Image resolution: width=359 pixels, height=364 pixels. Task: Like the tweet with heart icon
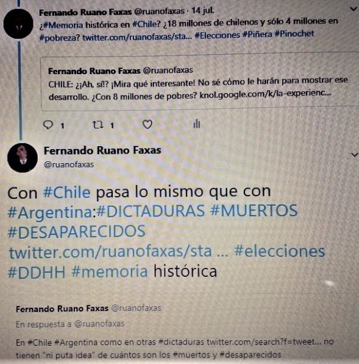point(147,124)
